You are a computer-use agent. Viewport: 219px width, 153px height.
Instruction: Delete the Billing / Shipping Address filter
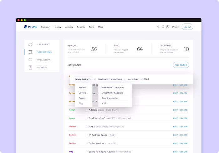tap(183, 152)
